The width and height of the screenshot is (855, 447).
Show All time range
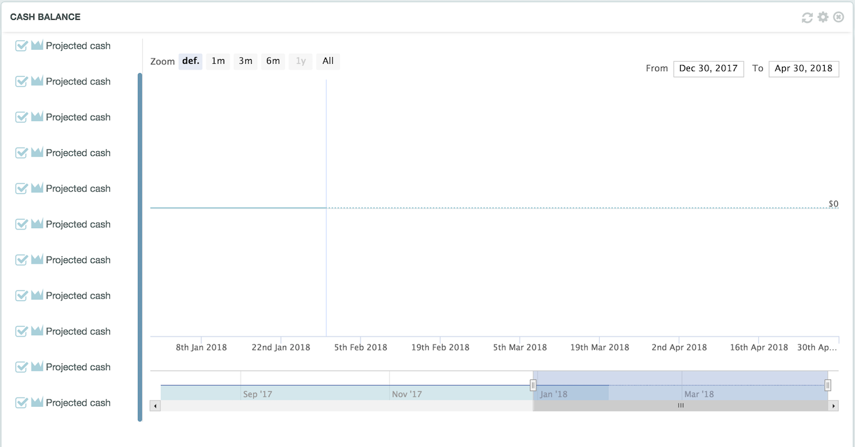pos(328,61)
